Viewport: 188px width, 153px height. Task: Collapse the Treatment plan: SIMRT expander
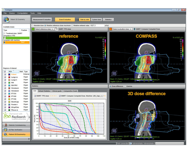click(x=4, y=33)
